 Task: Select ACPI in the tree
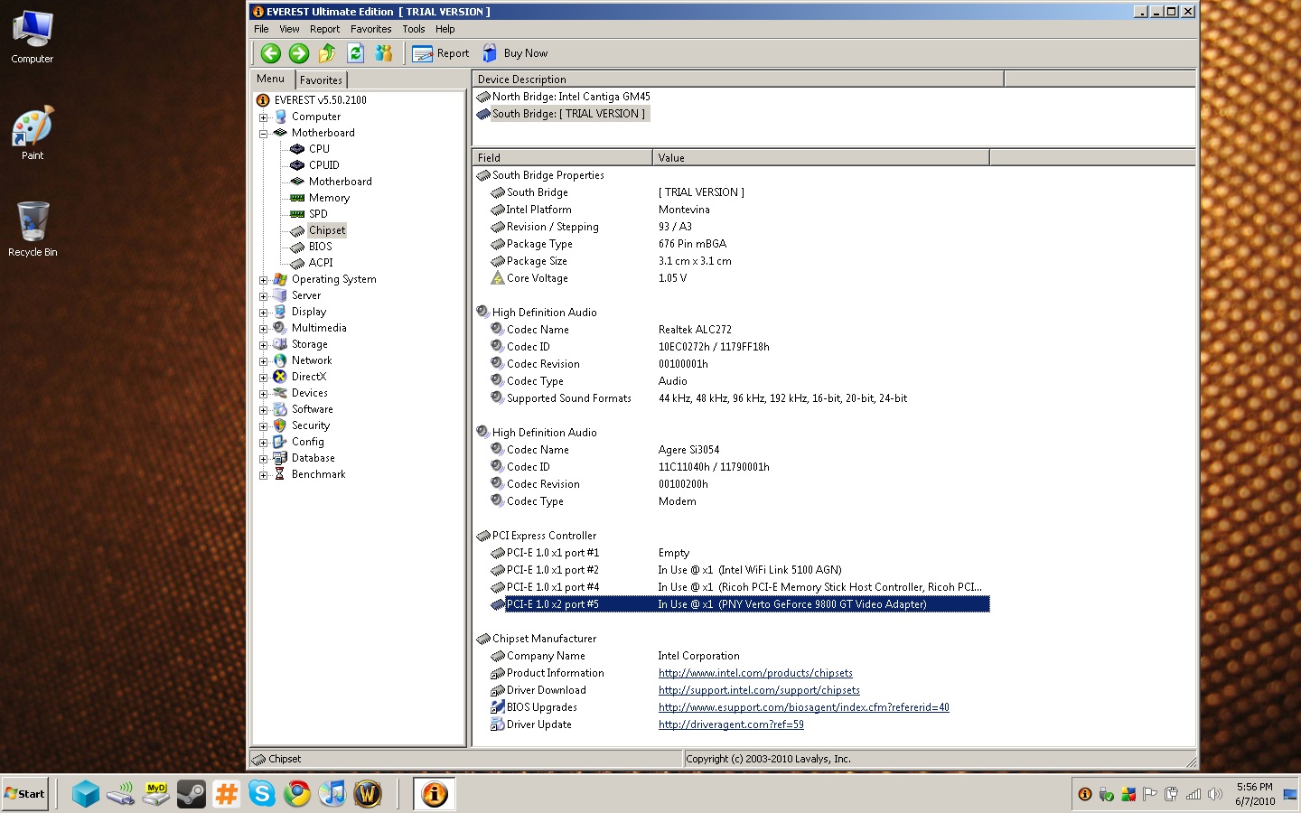[x=321, y=263]
